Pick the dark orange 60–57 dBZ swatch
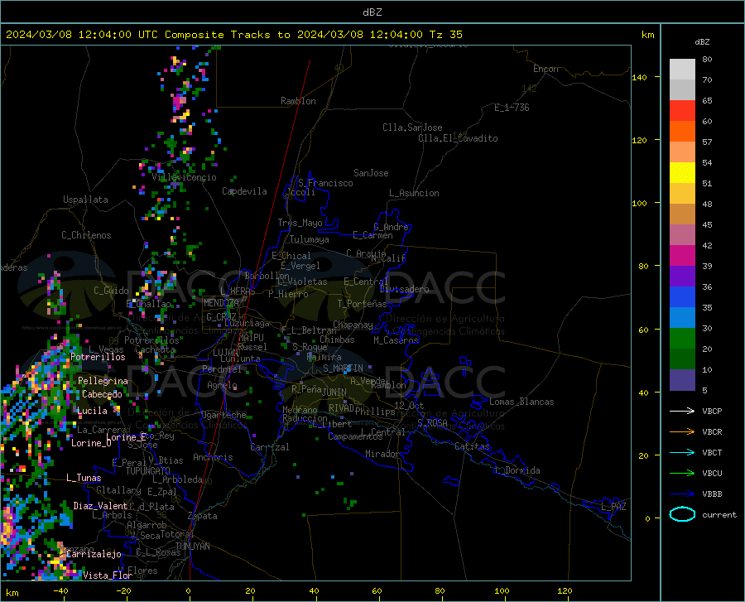745x602 pixels. [x=682, y=132]
